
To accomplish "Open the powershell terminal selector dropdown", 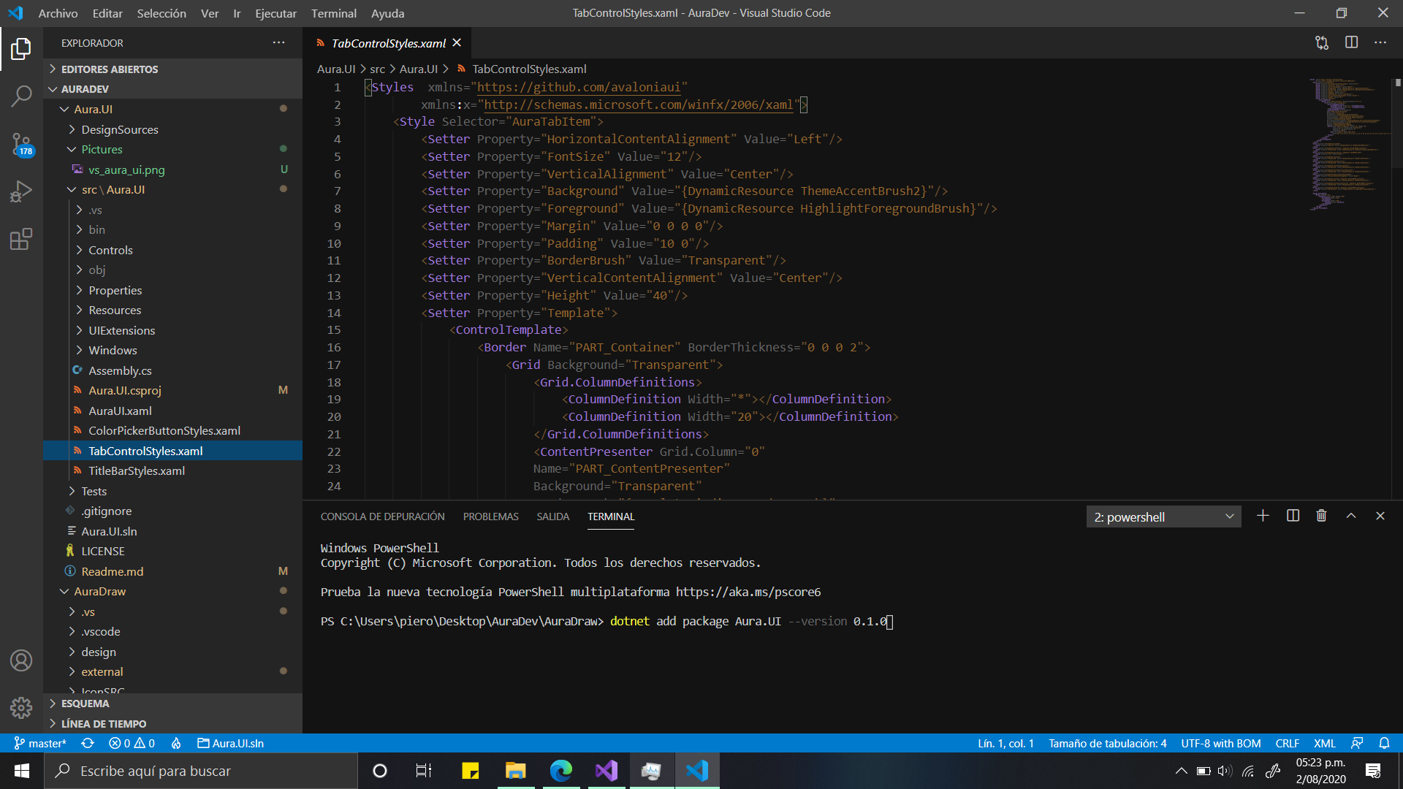I will 1163,517.
